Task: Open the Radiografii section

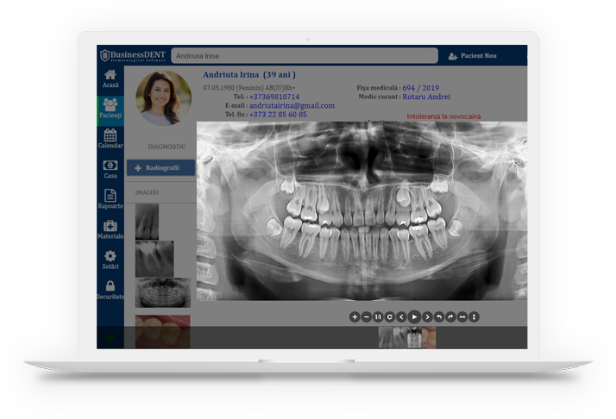Action: (160, 167)
